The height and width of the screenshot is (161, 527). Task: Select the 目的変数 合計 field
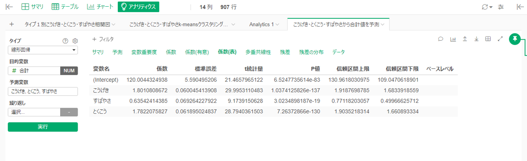[x=34, y=70]
